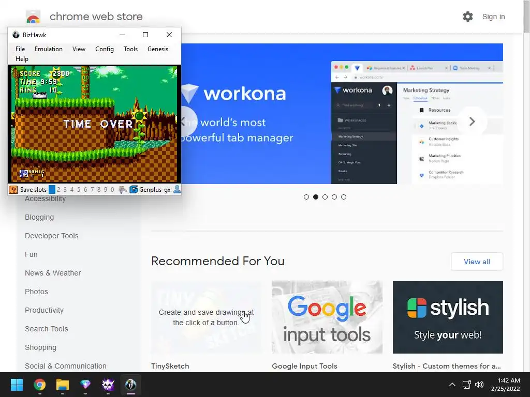Click the diamond gem app in taskbar
This screenshot has width=530, height=397.
coord(85,385)
